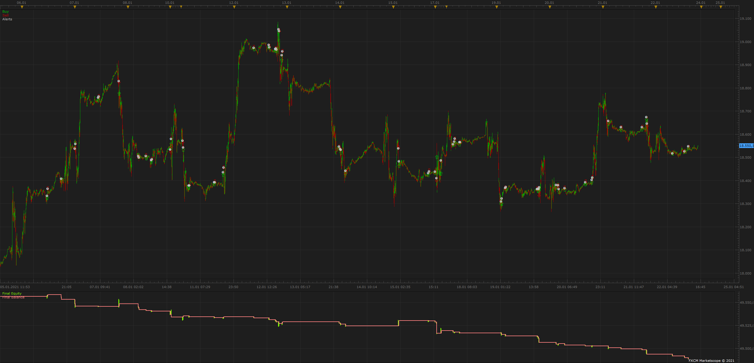The image size is (754, 363).
Task: Select the Alerts legend label
Action: coord(7,19)
